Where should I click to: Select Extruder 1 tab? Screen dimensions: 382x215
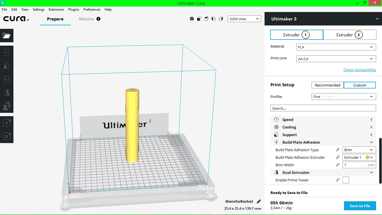[297, 35]
